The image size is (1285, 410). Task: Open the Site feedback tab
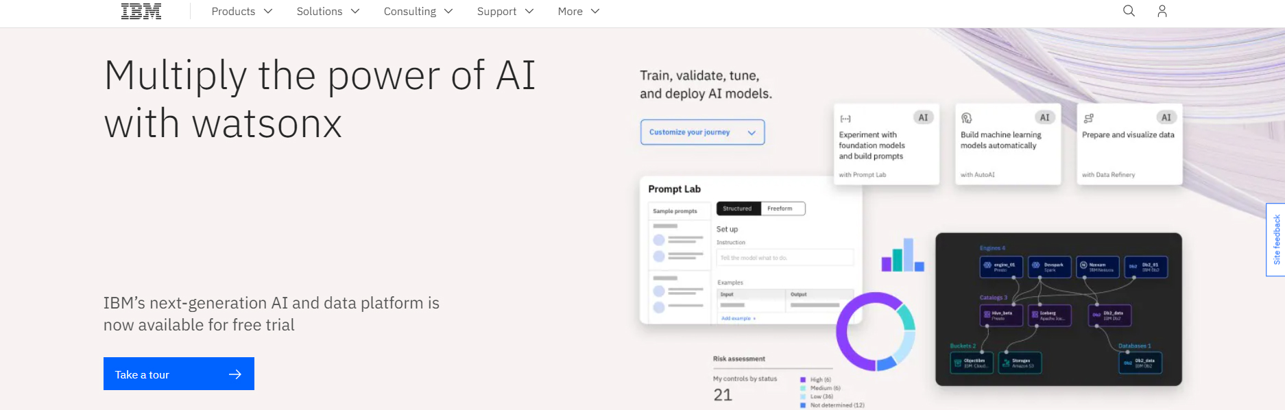(1275, 240)
